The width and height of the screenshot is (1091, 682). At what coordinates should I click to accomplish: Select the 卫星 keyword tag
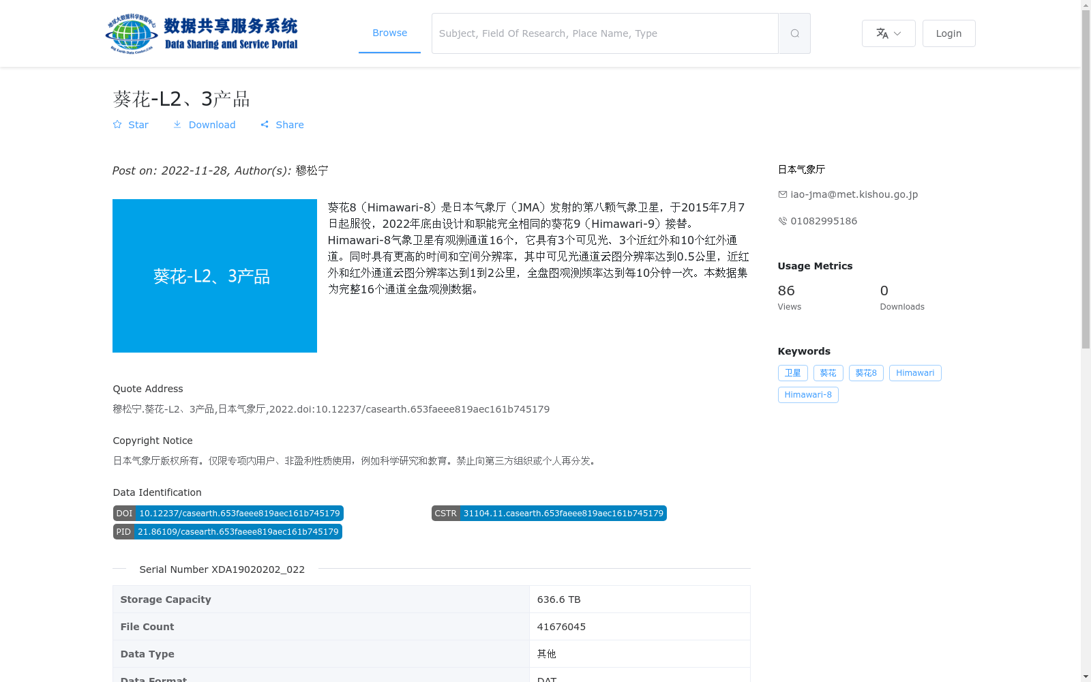coord(792,373)
